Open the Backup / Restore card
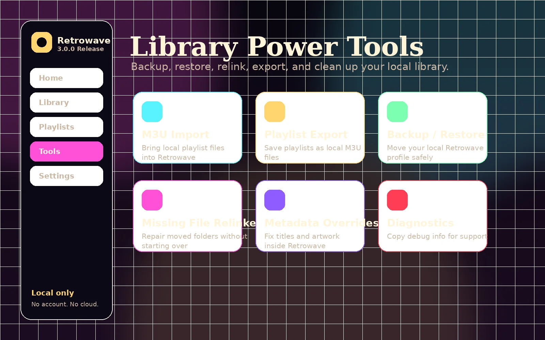Viewport: 545px width, 340px height. pos(433,128)
